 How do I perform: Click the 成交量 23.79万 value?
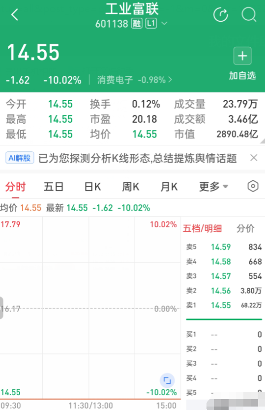tap(240, 104)
